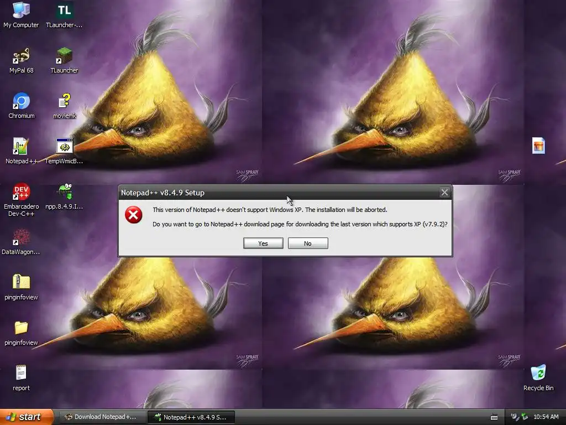The height and width of the screenshot is (425, 566).
Task: Select the pinginfoview folder icon
Action: (x=22, y=333)
